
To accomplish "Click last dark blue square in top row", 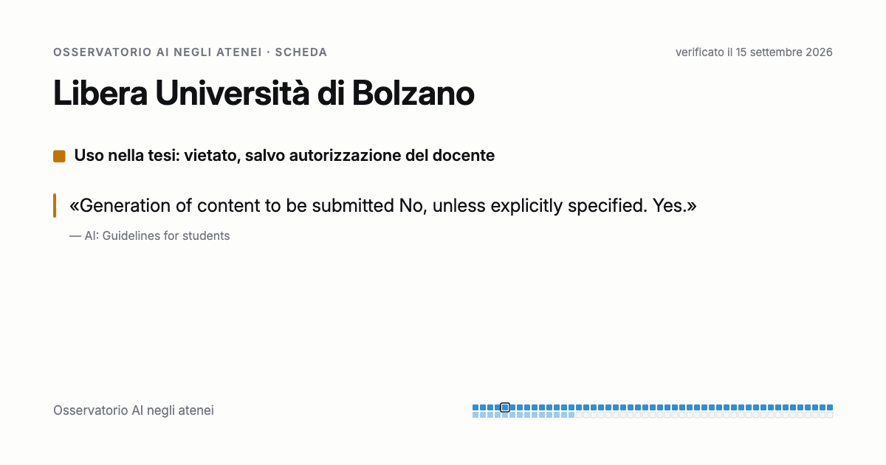I will [x=830, y=407].
